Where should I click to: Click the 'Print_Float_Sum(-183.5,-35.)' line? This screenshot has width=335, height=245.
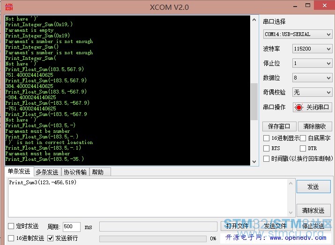pyautogui.click(x=45, y=159)
